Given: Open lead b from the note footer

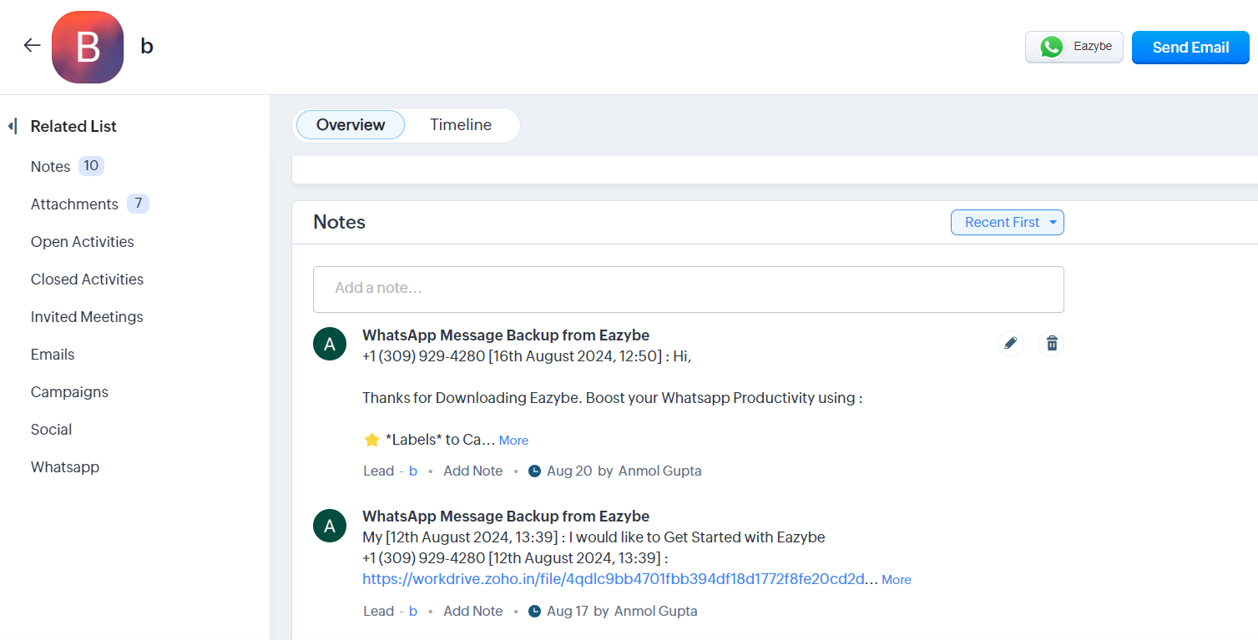Looking at the screenshot, I should pyautogui.click(x=412, y=470).
